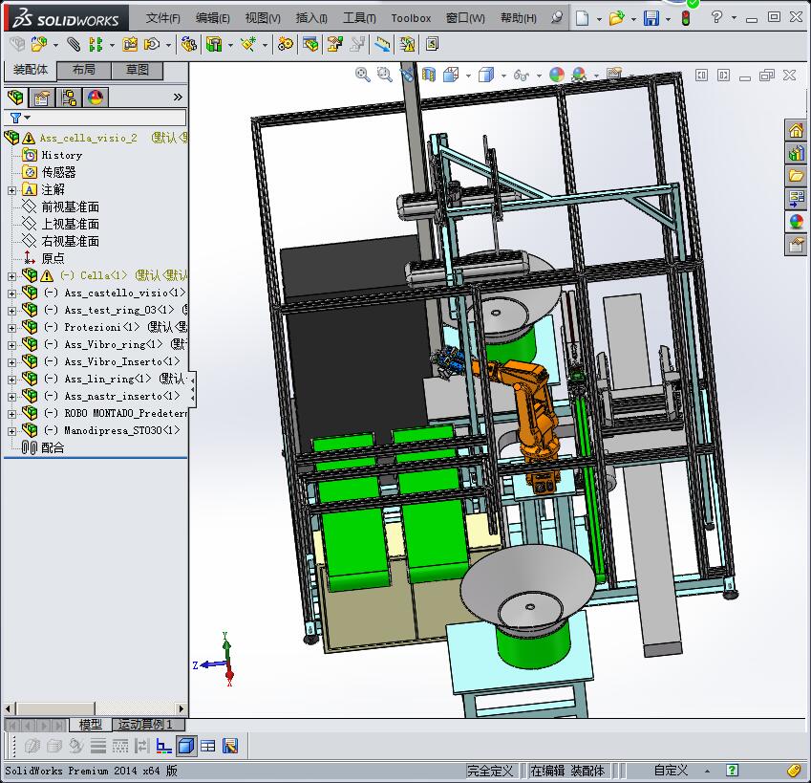Screen dimensions: 811x783
Task: Click the 自定义 units status button
Action: pyautogui.click(x=671, y=770)
